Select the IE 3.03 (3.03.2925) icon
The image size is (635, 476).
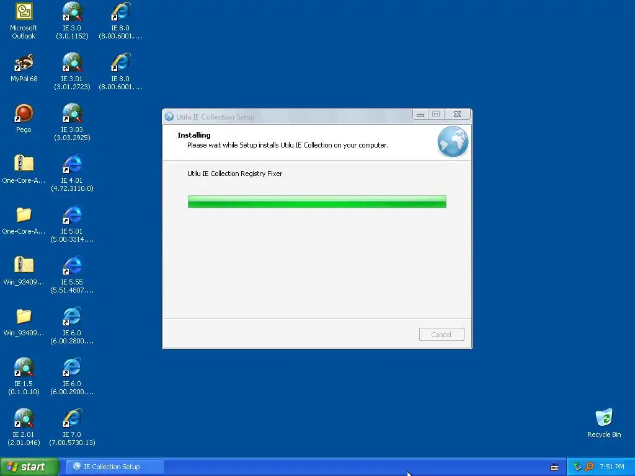[x=72, y=113]
